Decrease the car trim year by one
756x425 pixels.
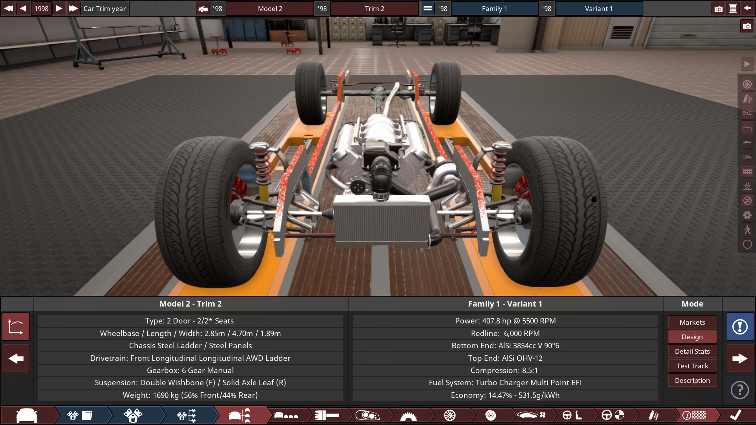click(23, 8)
